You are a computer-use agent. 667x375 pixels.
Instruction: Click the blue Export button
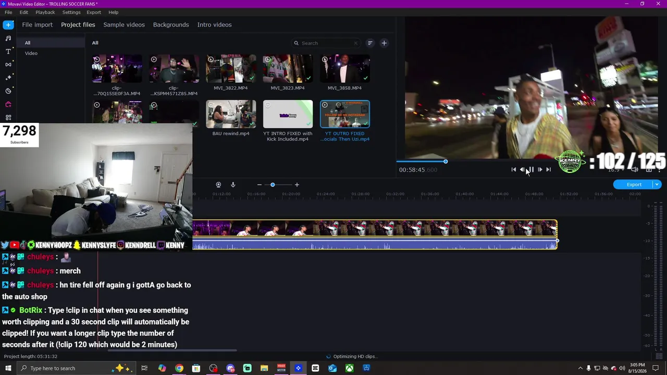coord(634,184)
